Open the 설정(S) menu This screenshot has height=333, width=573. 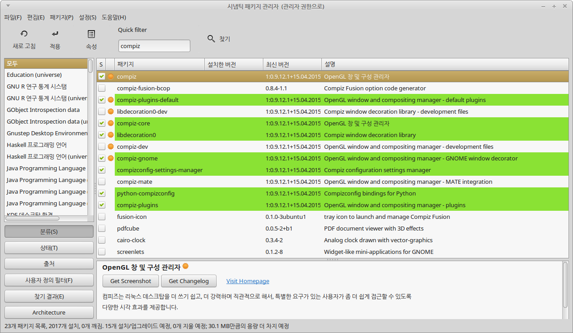coord(87,18)
